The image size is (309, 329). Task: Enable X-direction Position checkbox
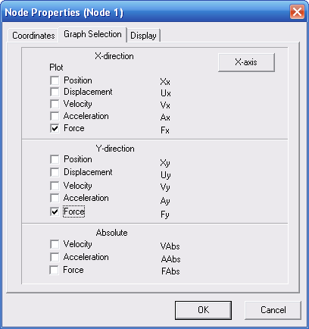click(55, 80)
